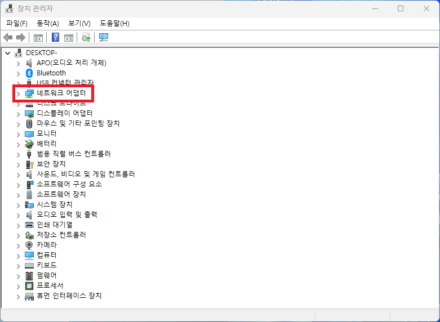The height and width of the screenshot is (322, 440).
Task: Expand the 프로세서 node chevron
Action: [x=18, y=287]
